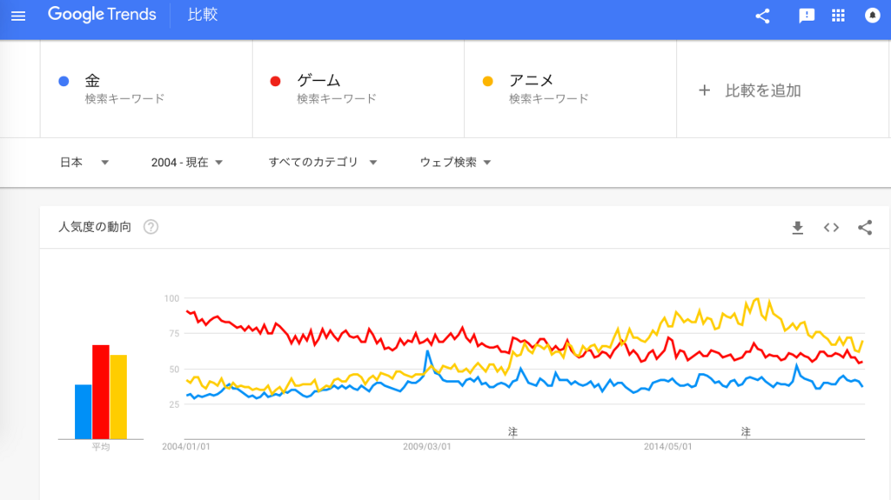
Task: Click the 比較を追加 button
Action: 751,90
